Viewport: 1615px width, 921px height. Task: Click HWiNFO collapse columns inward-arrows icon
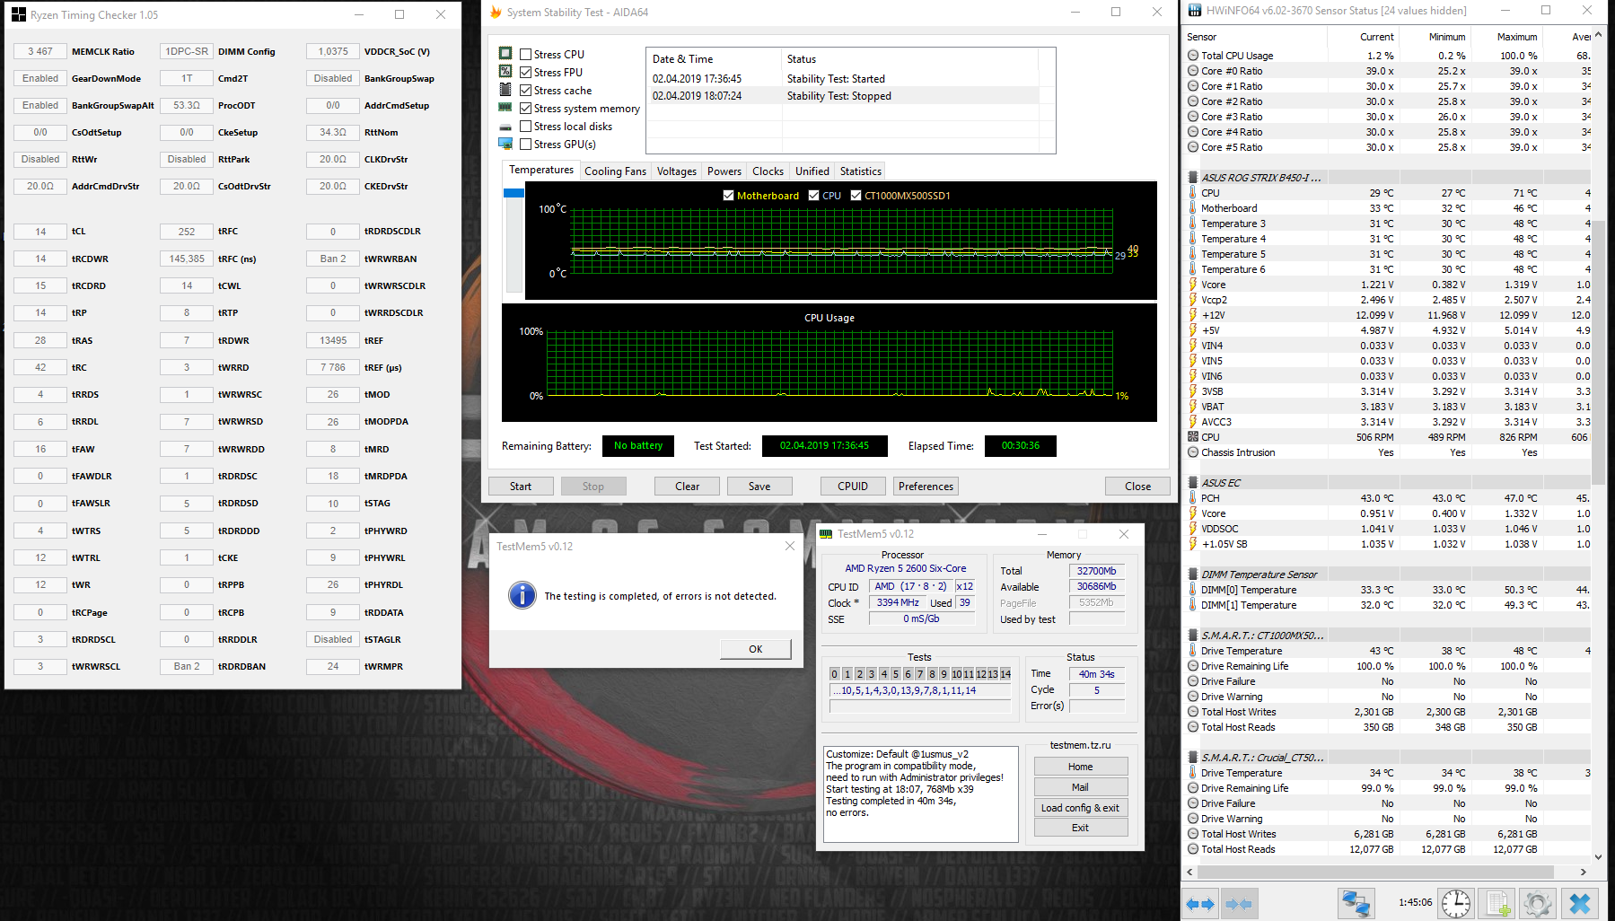[x=1239, y=904]
